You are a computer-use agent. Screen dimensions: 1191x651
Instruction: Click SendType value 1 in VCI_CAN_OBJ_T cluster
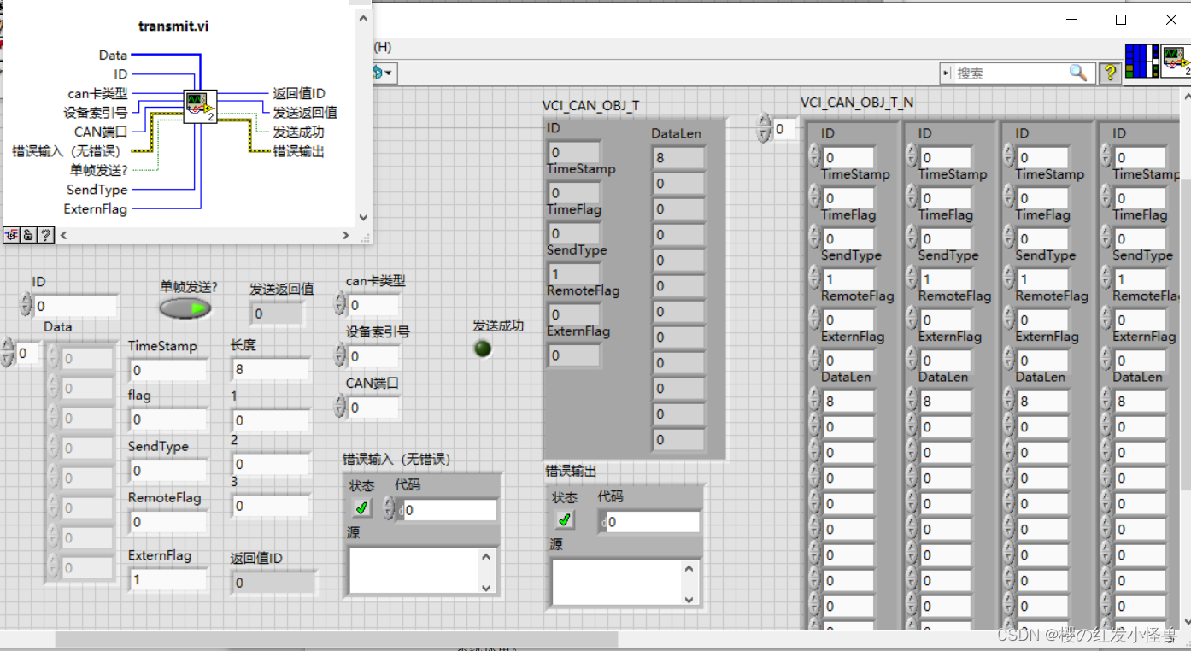pyautogui.click(x=574, y=274)
